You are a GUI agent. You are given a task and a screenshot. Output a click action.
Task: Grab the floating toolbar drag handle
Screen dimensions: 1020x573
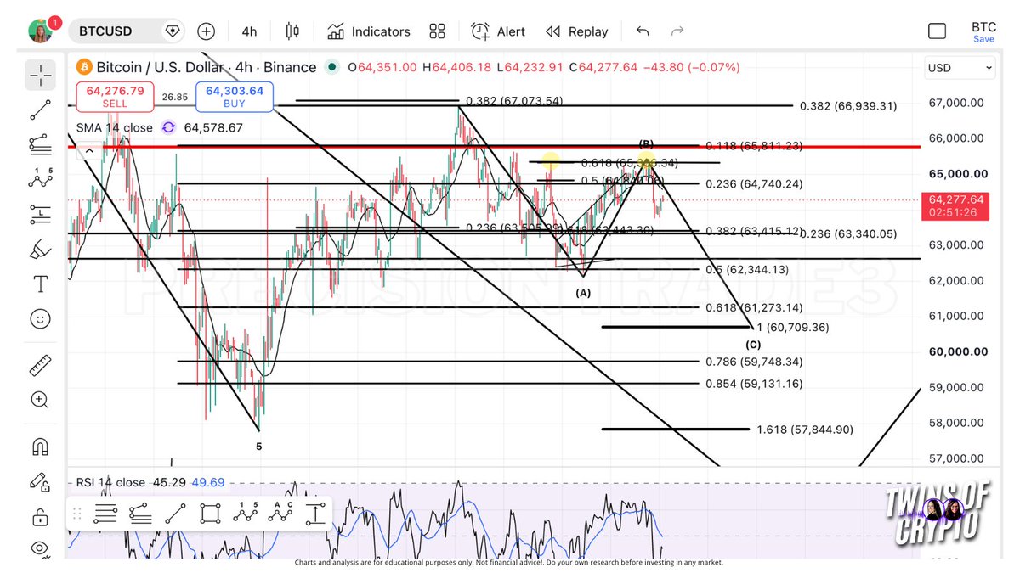coord(77,513)
